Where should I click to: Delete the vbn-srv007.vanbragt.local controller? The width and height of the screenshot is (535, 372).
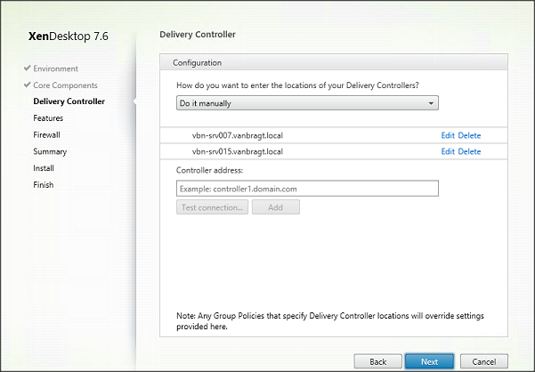tap(469, 135)
